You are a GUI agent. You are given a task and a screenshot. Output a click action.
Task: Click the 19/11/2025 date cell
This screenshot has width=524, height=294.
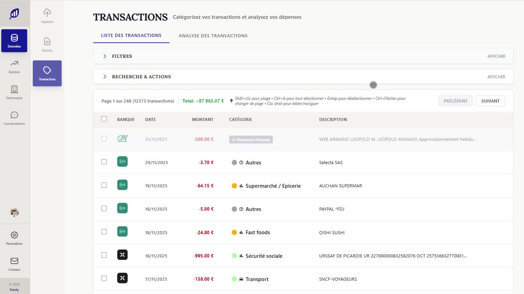tap(156, 186)
